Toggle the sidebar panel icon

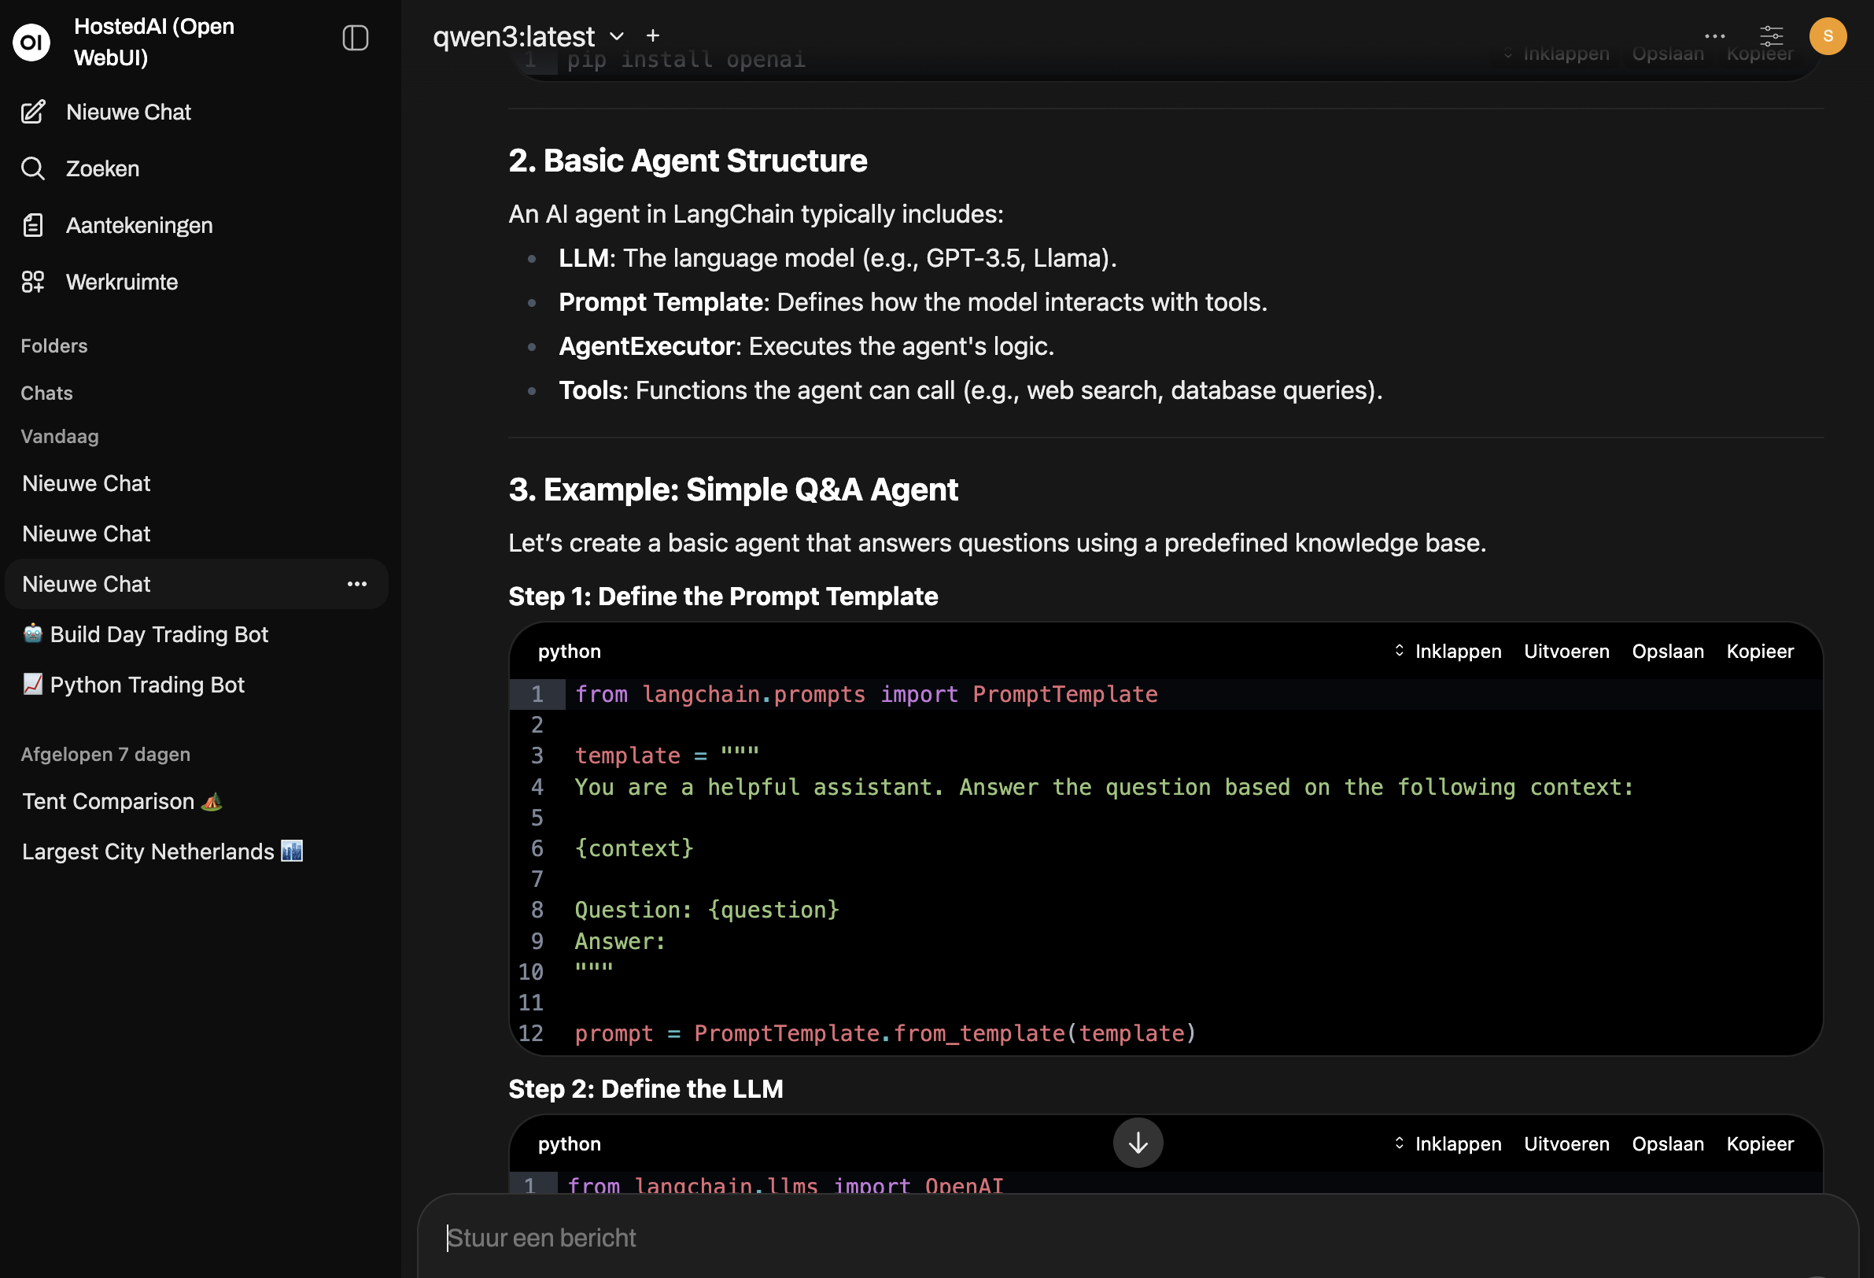point(355,38)
